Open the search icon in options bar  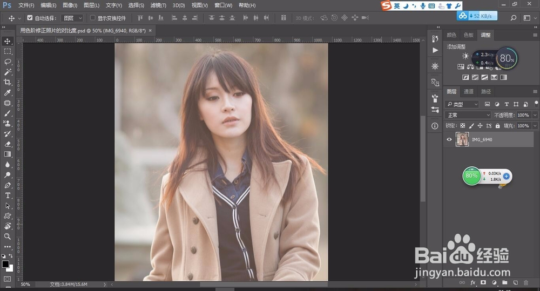(514, 18)
